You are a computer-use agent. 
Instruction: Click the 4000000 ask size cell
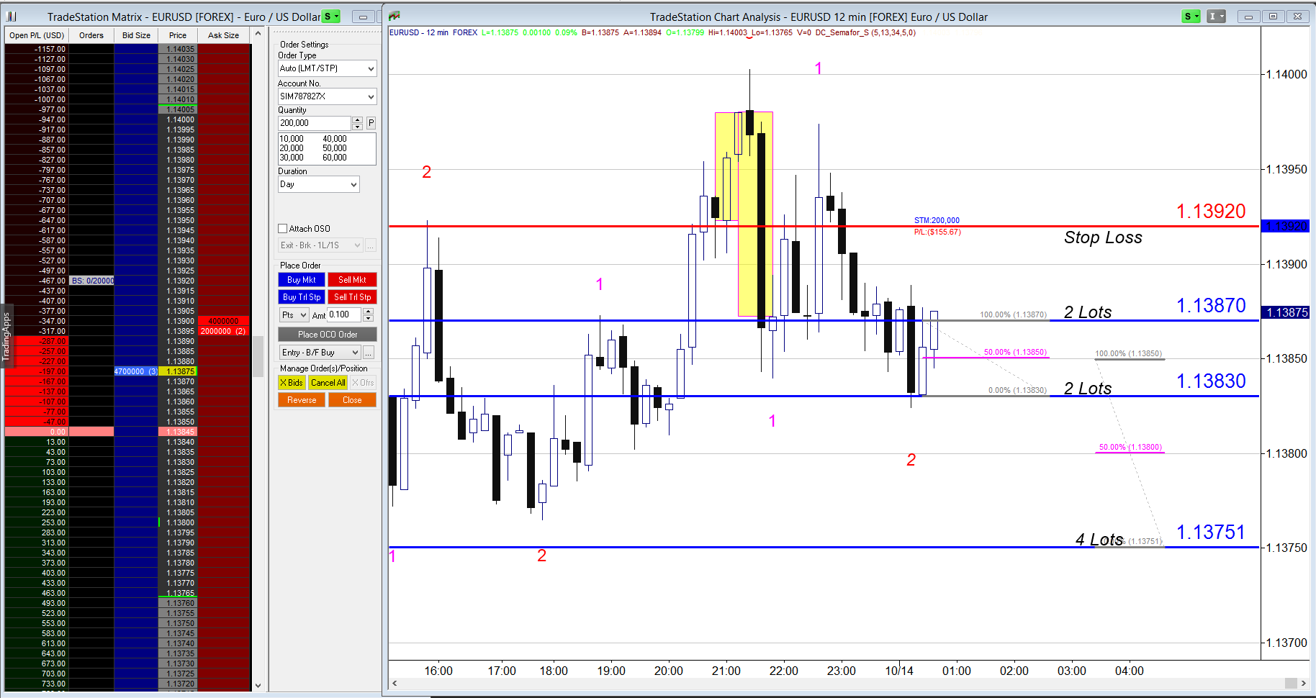click(223, 321)
